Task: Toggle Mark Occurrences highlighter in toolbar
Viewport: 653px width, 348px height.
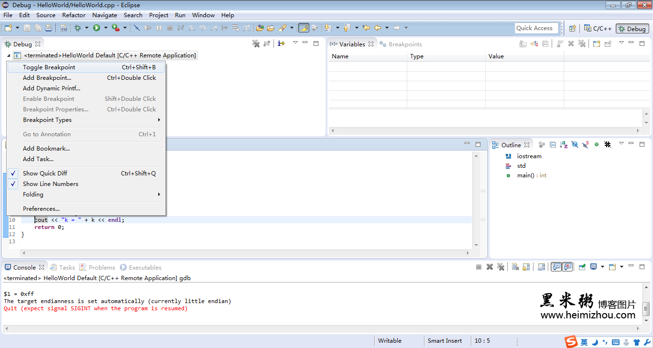Action: pyautogui.click(x=304, y=28)
